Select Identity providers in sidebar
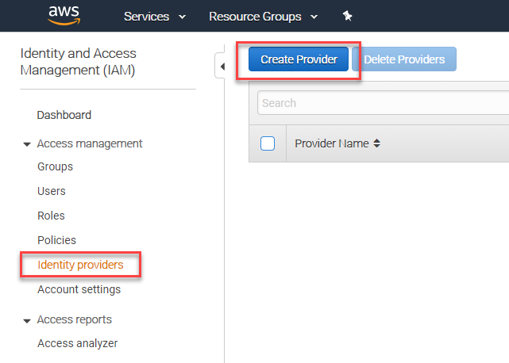The width and height of the screenshot is (509, 363). pos(80,265)
